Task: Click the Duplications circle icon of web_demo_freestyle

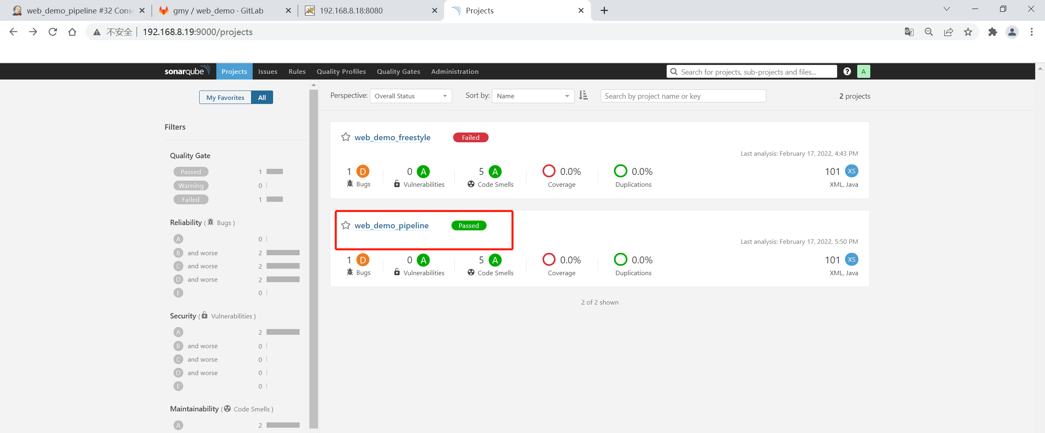Action: [620, 171]
